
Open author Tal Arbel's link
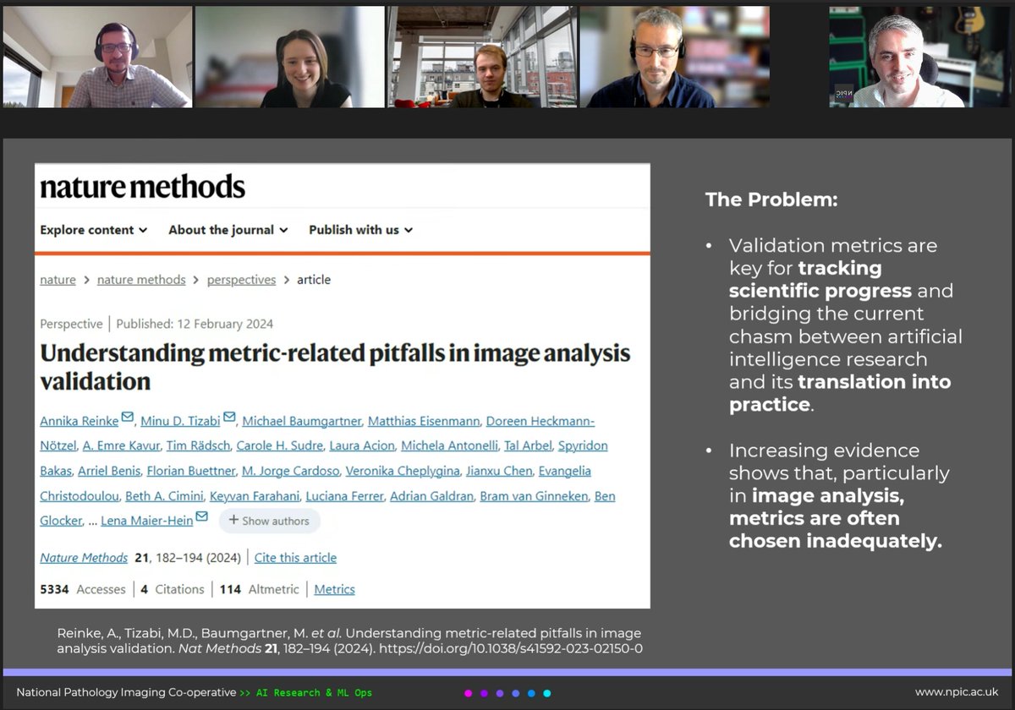528,445
